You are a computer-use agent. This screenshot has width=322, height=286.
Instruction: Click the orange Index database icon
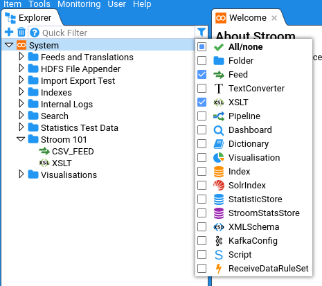pos(219,172)
